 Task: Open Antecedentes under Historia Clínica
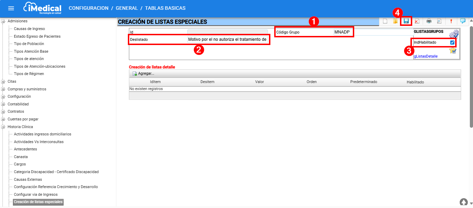(25, 149)
